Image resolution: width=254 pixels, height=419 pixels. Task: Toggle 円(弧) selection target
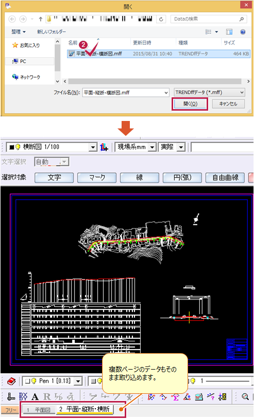point(182,178)
